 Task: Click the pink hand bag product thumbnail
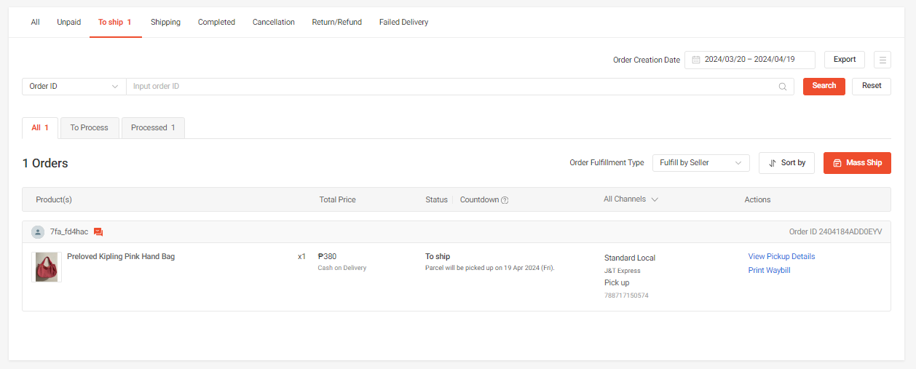[x=47, y=267]
